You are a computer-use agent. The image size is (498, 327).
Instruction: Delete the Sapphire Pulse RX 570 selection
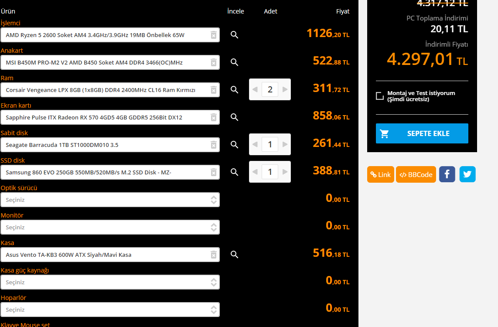[214, 117]
